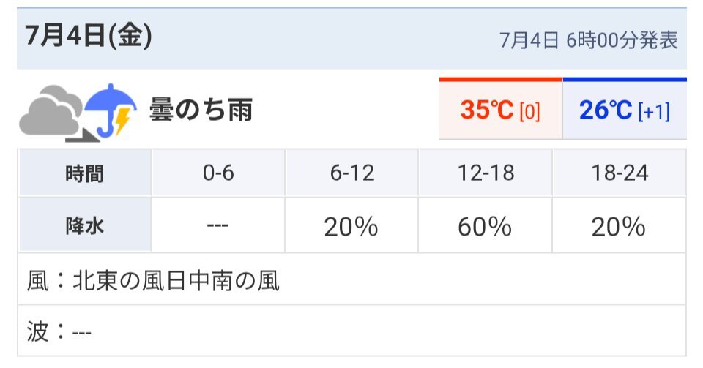Select the high temperature 35℃ box
703x368 pixels.
click(x=500, y=109)
